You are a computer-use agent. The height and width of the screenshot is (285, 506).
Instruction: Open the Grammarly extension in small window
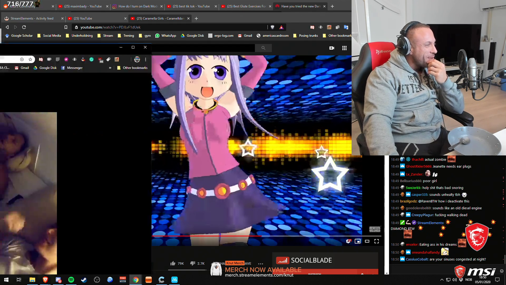(91, 59)
